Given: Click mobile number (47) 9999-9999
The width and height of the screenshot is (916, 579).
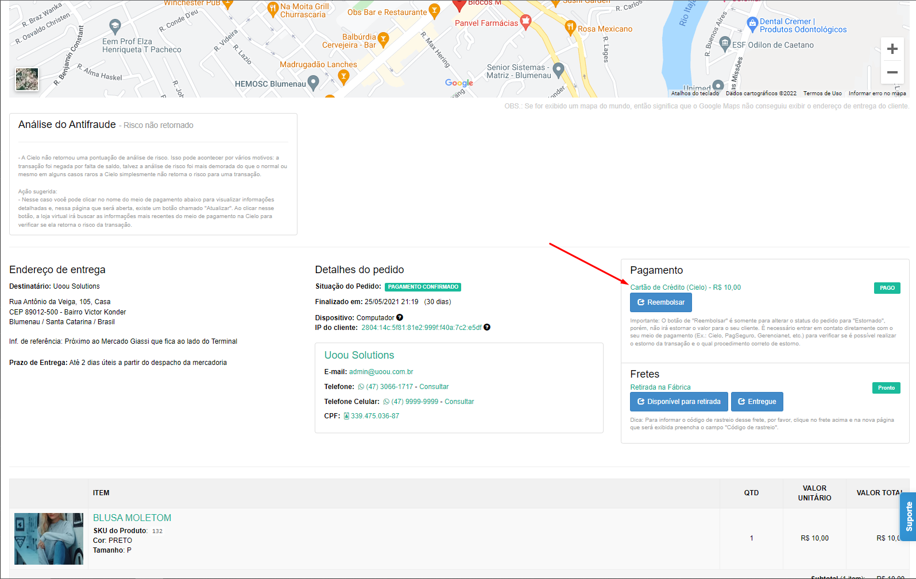Looking at the screenshot, I should [415, 402].
